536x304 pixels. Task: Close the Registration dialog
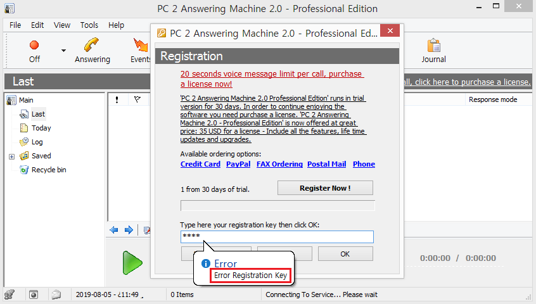pos(390,31)
